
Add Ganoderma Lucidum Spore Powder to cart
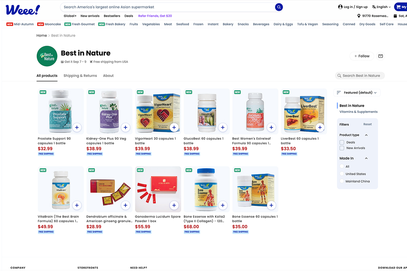pyautogui.click(x=174, y=205)
